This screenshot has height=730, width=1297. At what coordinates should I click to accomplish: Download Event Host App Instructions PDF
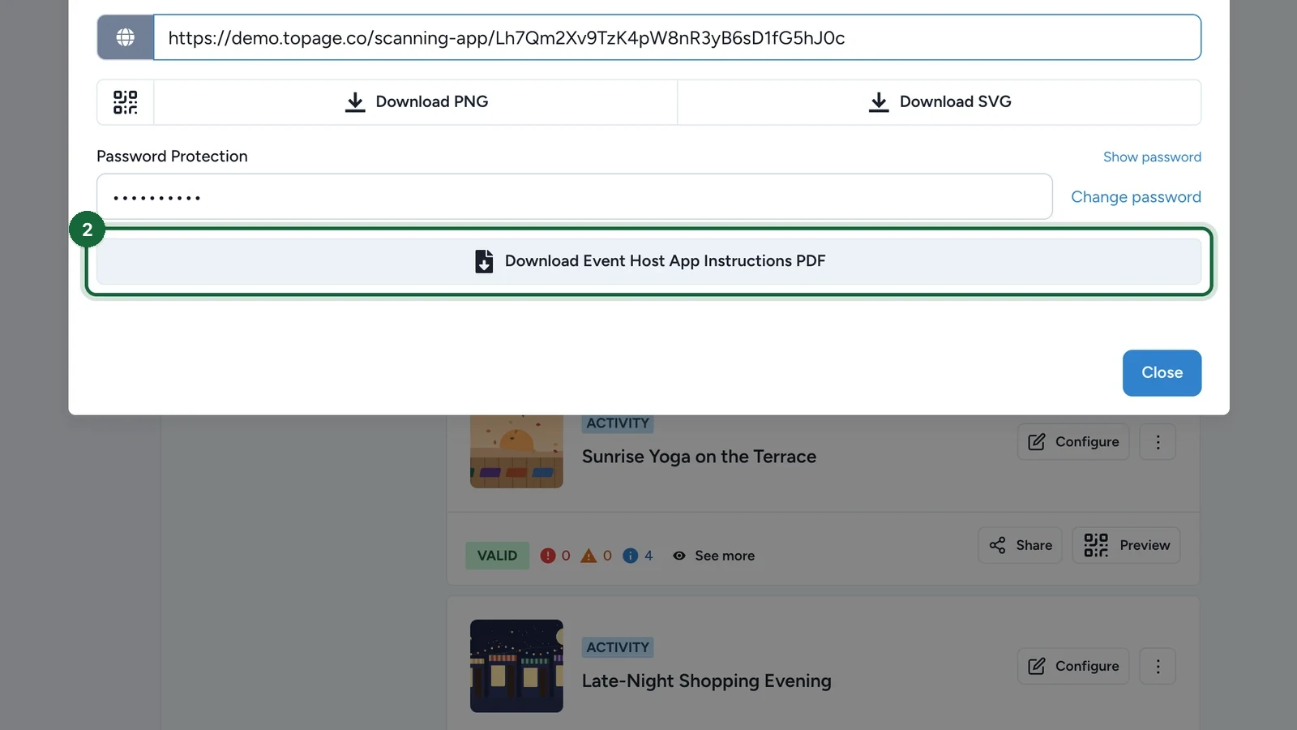pos(649,261)
